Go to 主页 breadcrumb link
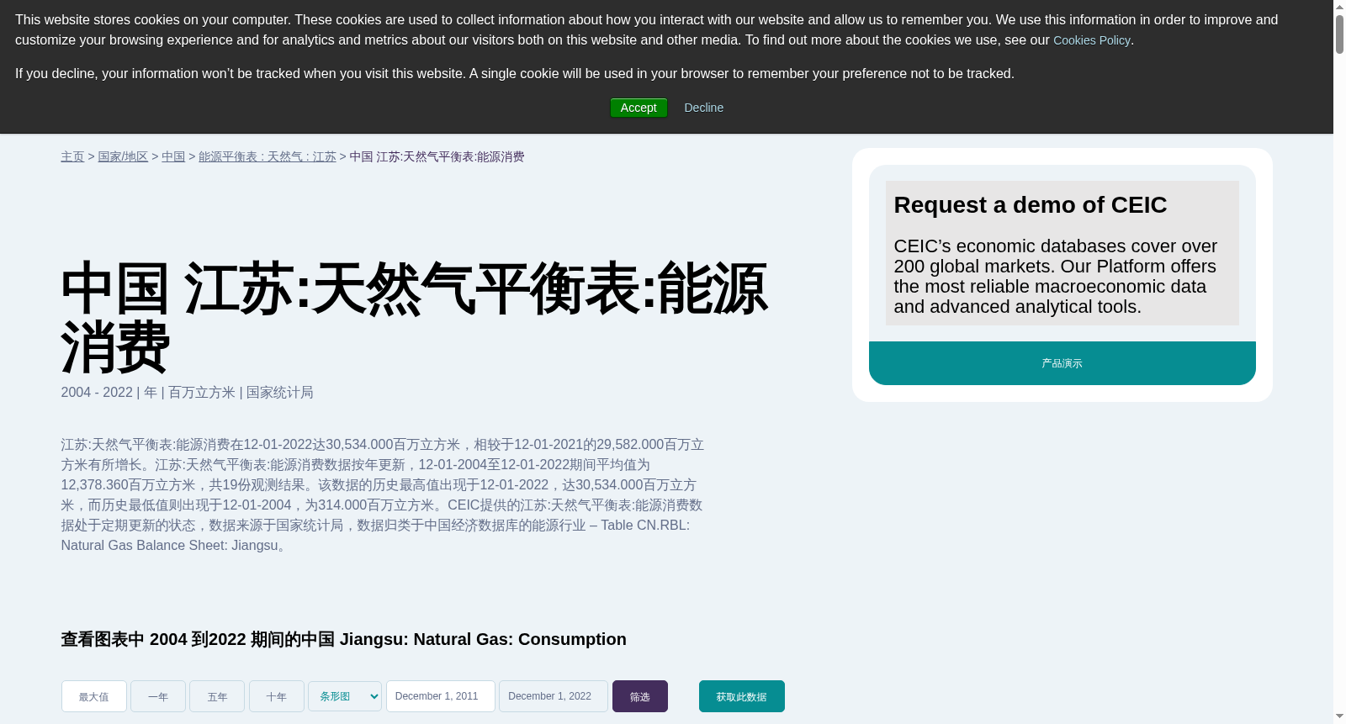 coord(72,156)
